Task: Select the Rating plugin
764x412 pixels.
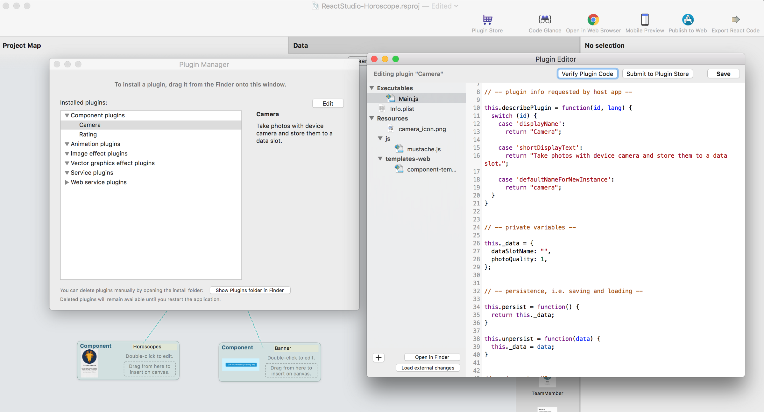Action: coord(88,134)
